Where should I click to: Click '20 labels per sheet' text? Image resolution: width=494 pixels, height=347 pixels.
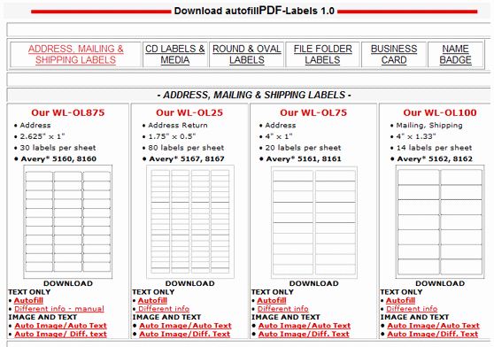pos(303,148)
